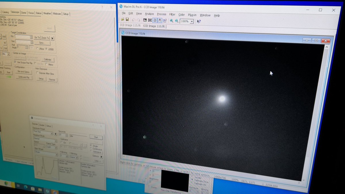345x194 pixels.
Task: Expand the arrow next to Zoom To button
Action: (x=52, y=38)
